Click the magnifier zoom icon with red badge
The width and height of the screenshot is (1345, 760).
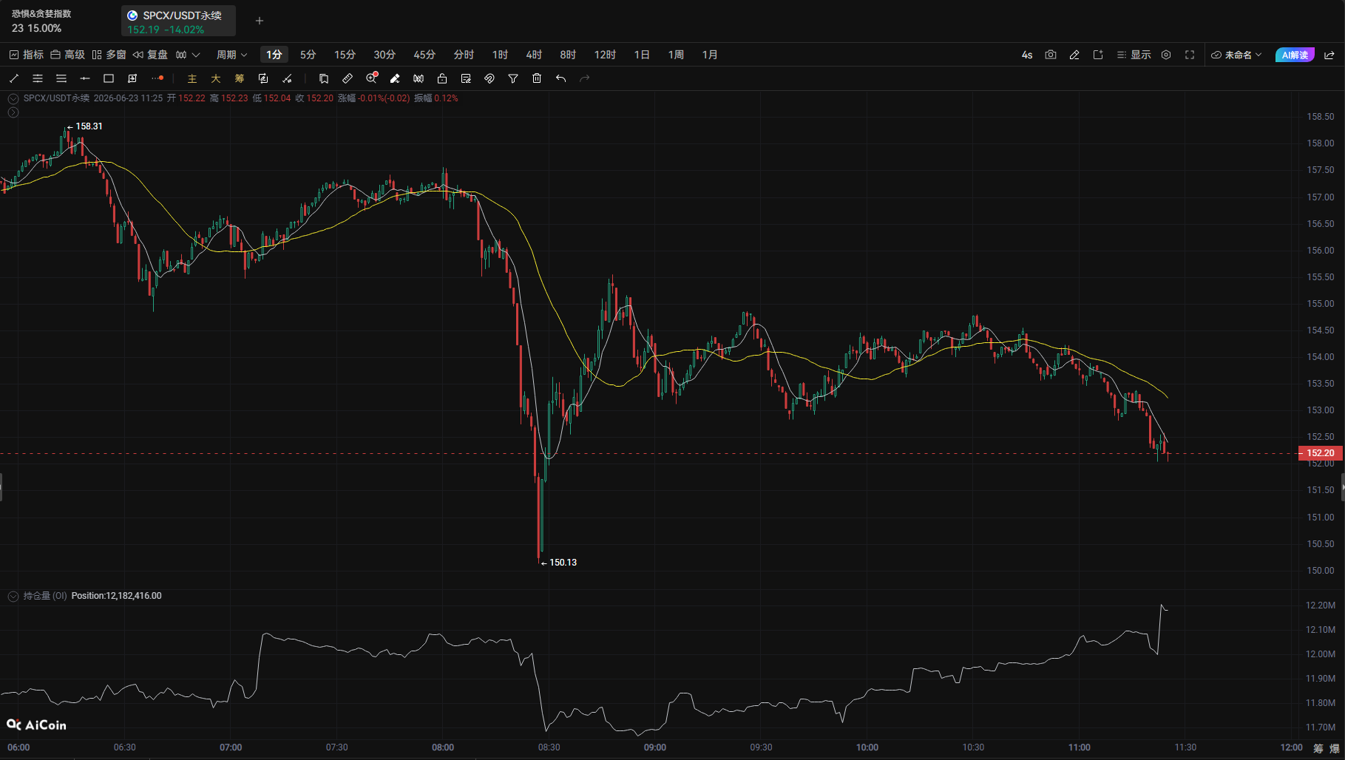click(371, 78)
